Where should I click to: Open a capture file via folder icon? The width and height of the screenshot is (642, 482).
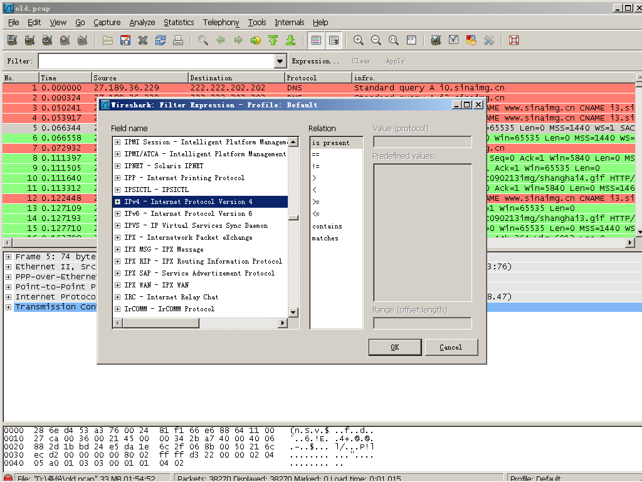(x=108, y=40)
